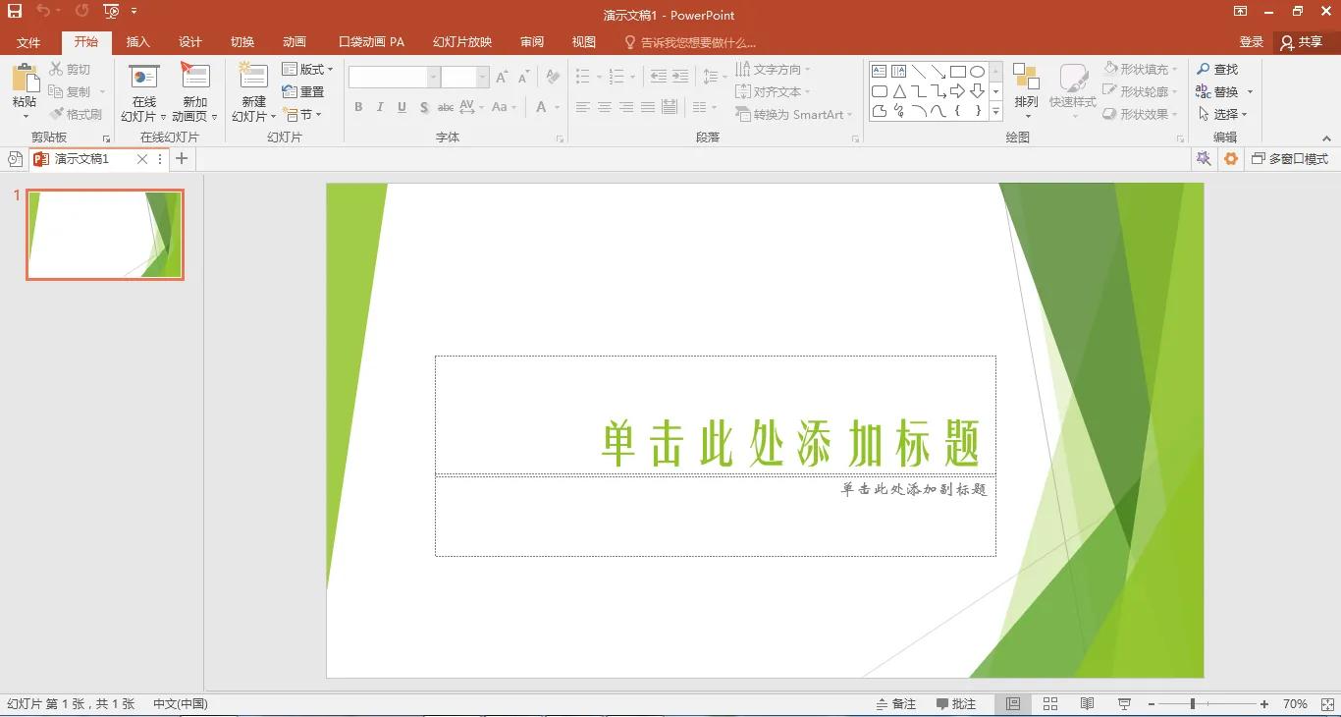Expand the 选择 (Select) dropdown menu
This screenshot has height=717, width=1341.
point(1223,114)
